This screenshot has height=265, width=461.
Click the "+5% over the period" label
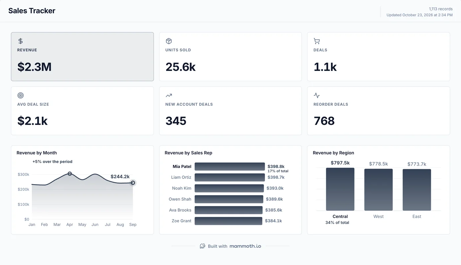52,162
